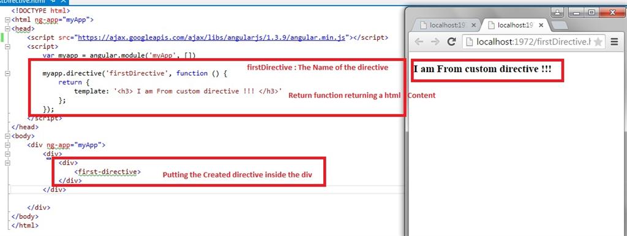The image size is (627, 236).
Task: Open a new tab in Chrome
Action: (560, 26)
